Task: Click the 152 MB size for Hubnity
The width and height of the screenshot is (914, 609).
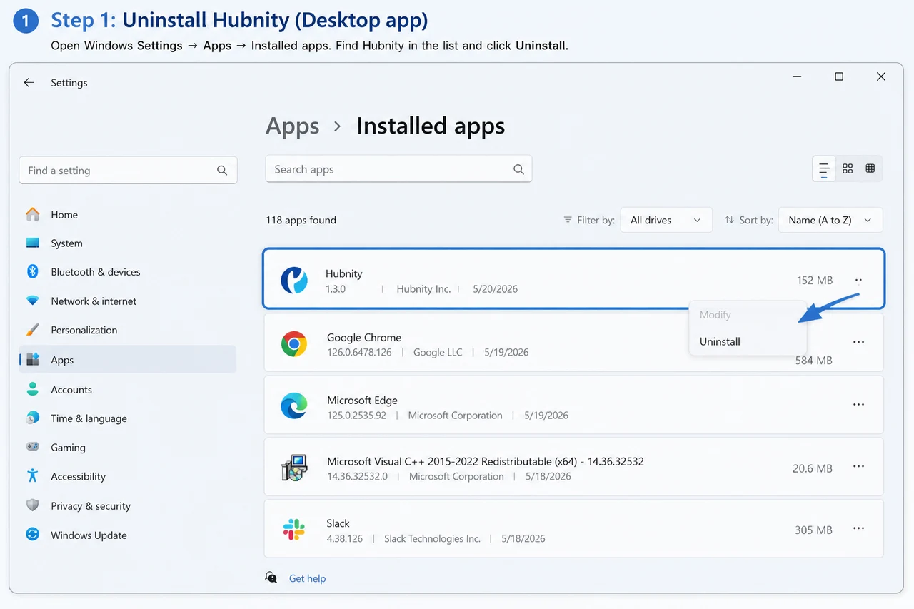Action: click(815, 281)
